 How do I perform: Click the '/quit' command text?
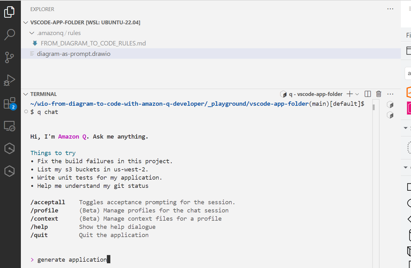tap(39, 235)
